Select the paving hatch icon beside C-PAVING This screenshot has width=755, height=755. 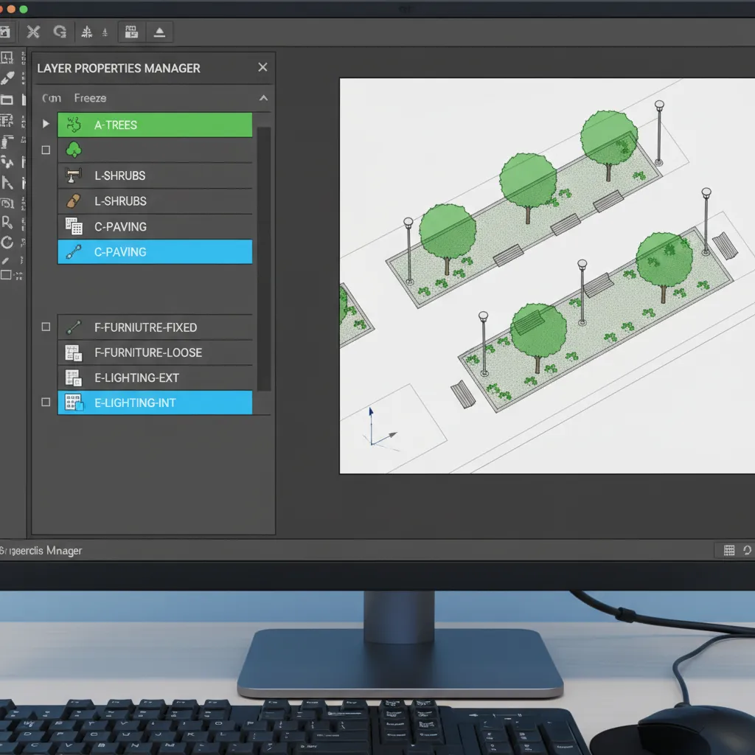(x=73, y=226)
